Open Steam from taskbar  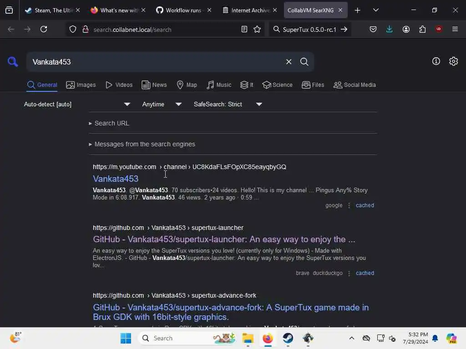288,338
